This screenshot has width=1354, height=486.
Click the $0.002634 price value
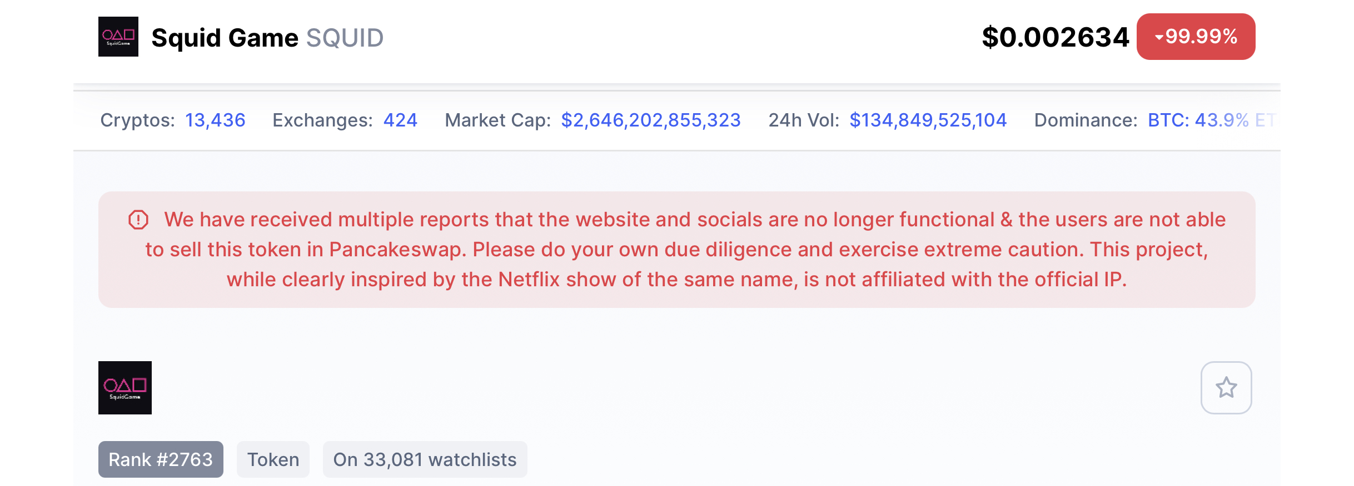tap(1056, 37)
